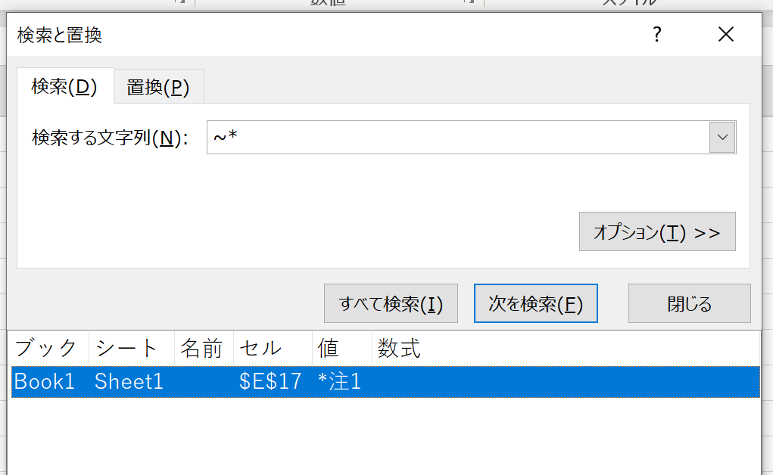Open help with the ? icon
Image resolution: width=773 pixels, height=475 pixels.
656,35
